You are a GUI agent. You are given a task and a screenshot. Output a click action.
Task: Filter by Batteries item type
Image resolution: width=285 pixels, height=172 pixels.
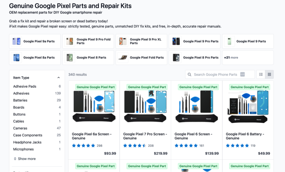[x=20, y=100]
